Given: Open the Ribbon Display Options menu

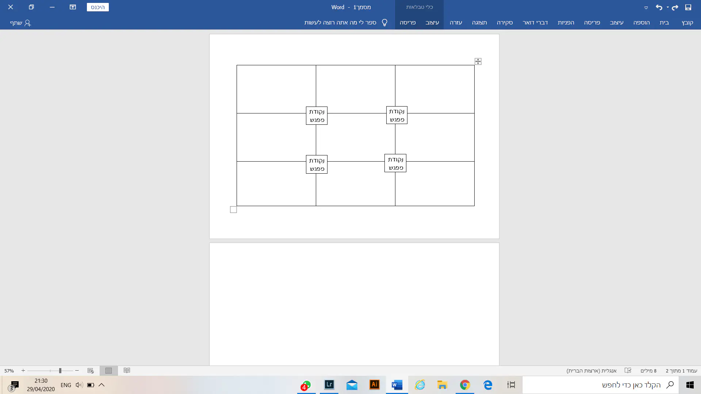Looking at the screenshot, I should (x=73, y=7).
